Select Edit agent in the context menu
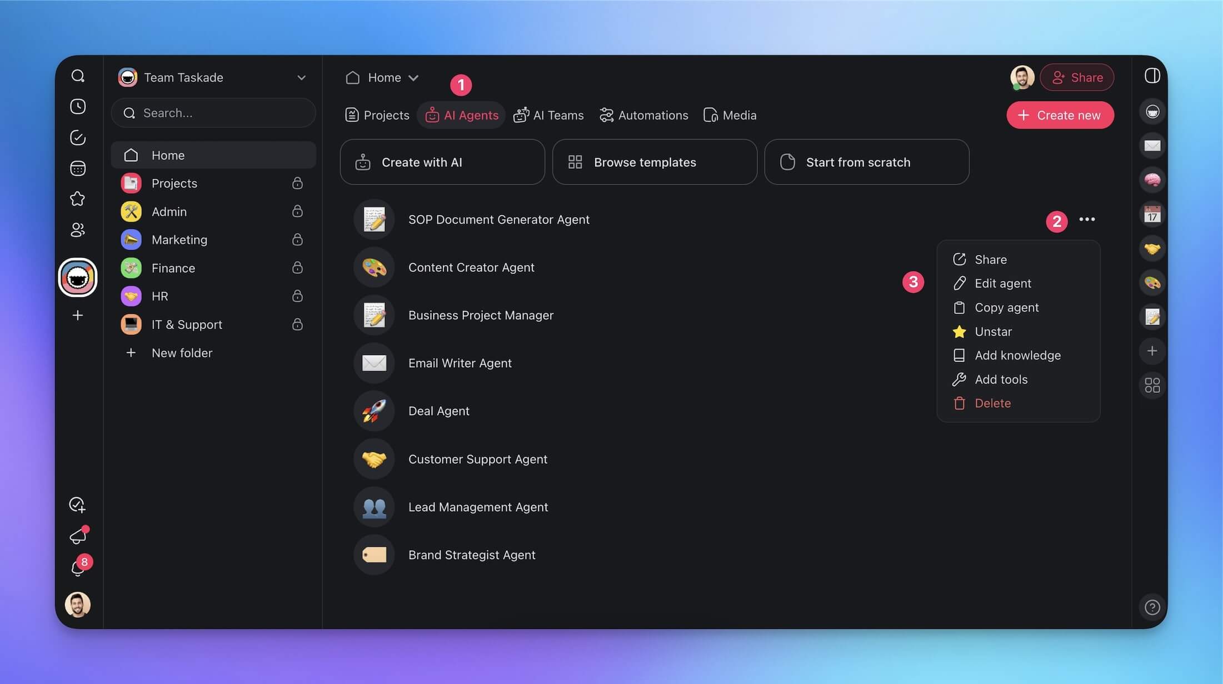1223x684 pixels. pyautogui.click(x=1002, y=283)
